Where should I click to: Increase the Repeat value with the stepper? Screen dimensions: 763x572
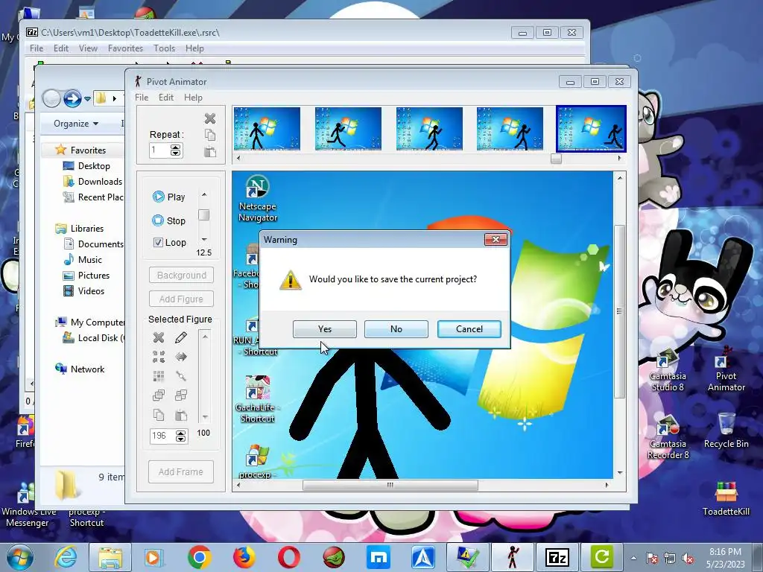click(176, 147)
